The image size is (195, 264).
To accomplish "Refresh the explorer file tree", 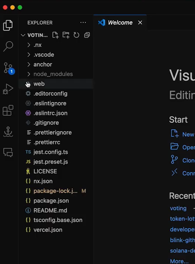I will pyautogui.click(x=77, y=35).
